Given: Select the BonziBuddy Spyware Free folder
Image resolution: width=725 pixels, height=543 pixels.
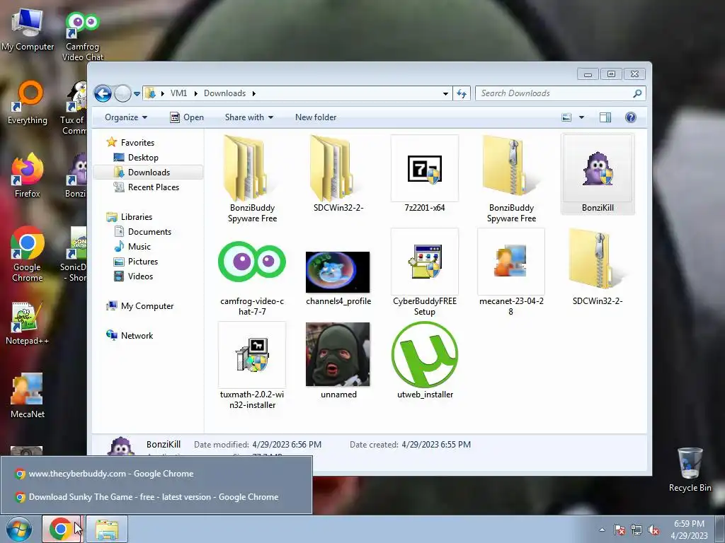Looking at the screenshot, I should [x=252, y=179].
